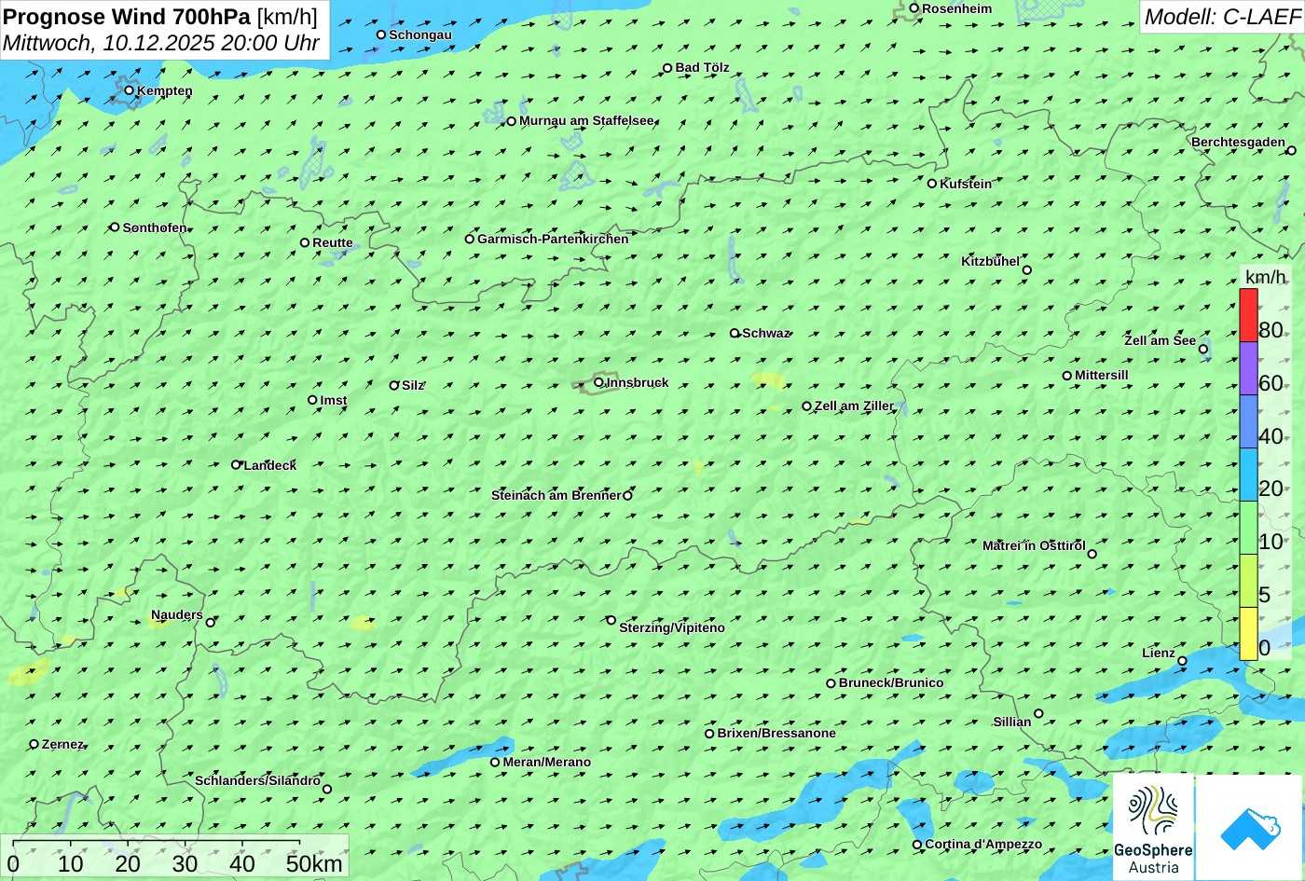Click the Landeck location marker
Image resolution: width=1305 pixels, height=881 pixels.
click(x=236, y=464)
